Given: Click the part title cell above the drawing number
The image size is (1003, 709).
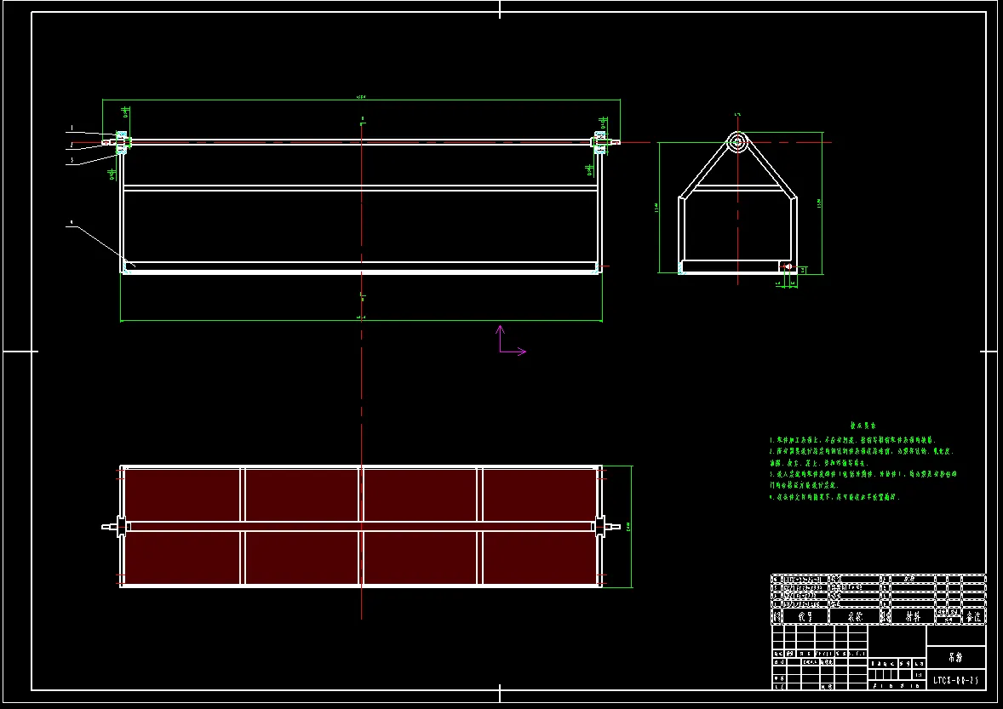Looking at the screenshot, I should pyautogui.click(x=955, y=657).
